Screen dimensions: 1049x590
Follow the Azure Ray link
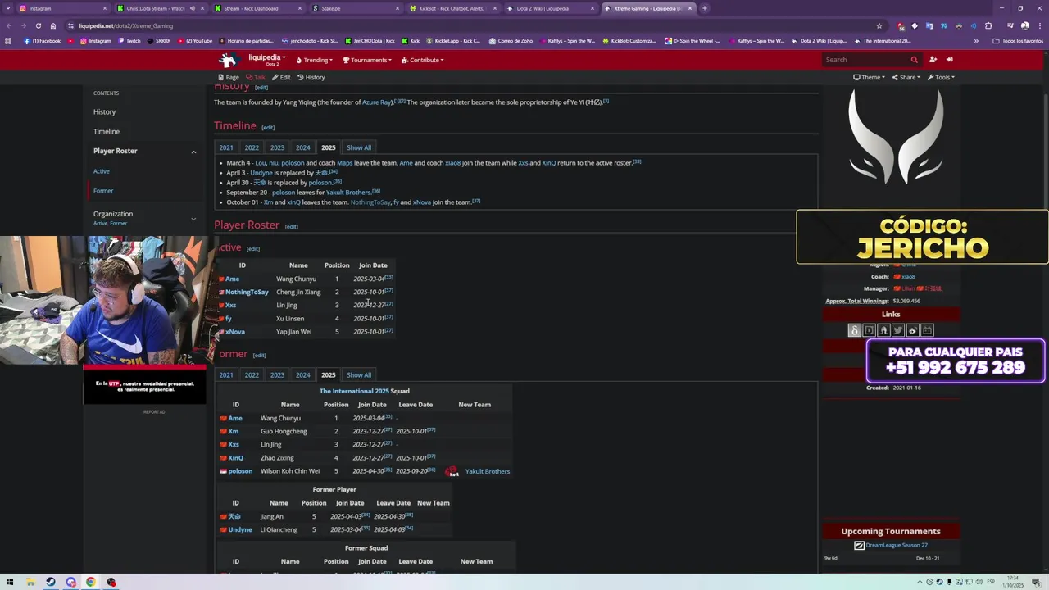[377, 102]
